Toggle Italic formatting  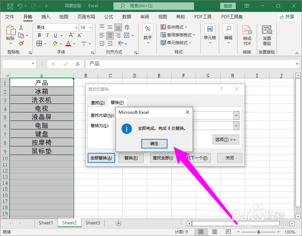(x=47, y=35)
